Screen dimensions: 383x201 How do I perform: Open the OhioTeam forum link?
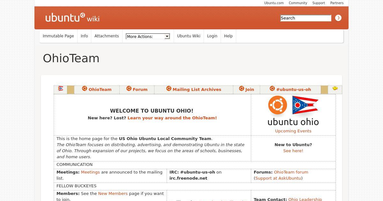tap(291, 172)
